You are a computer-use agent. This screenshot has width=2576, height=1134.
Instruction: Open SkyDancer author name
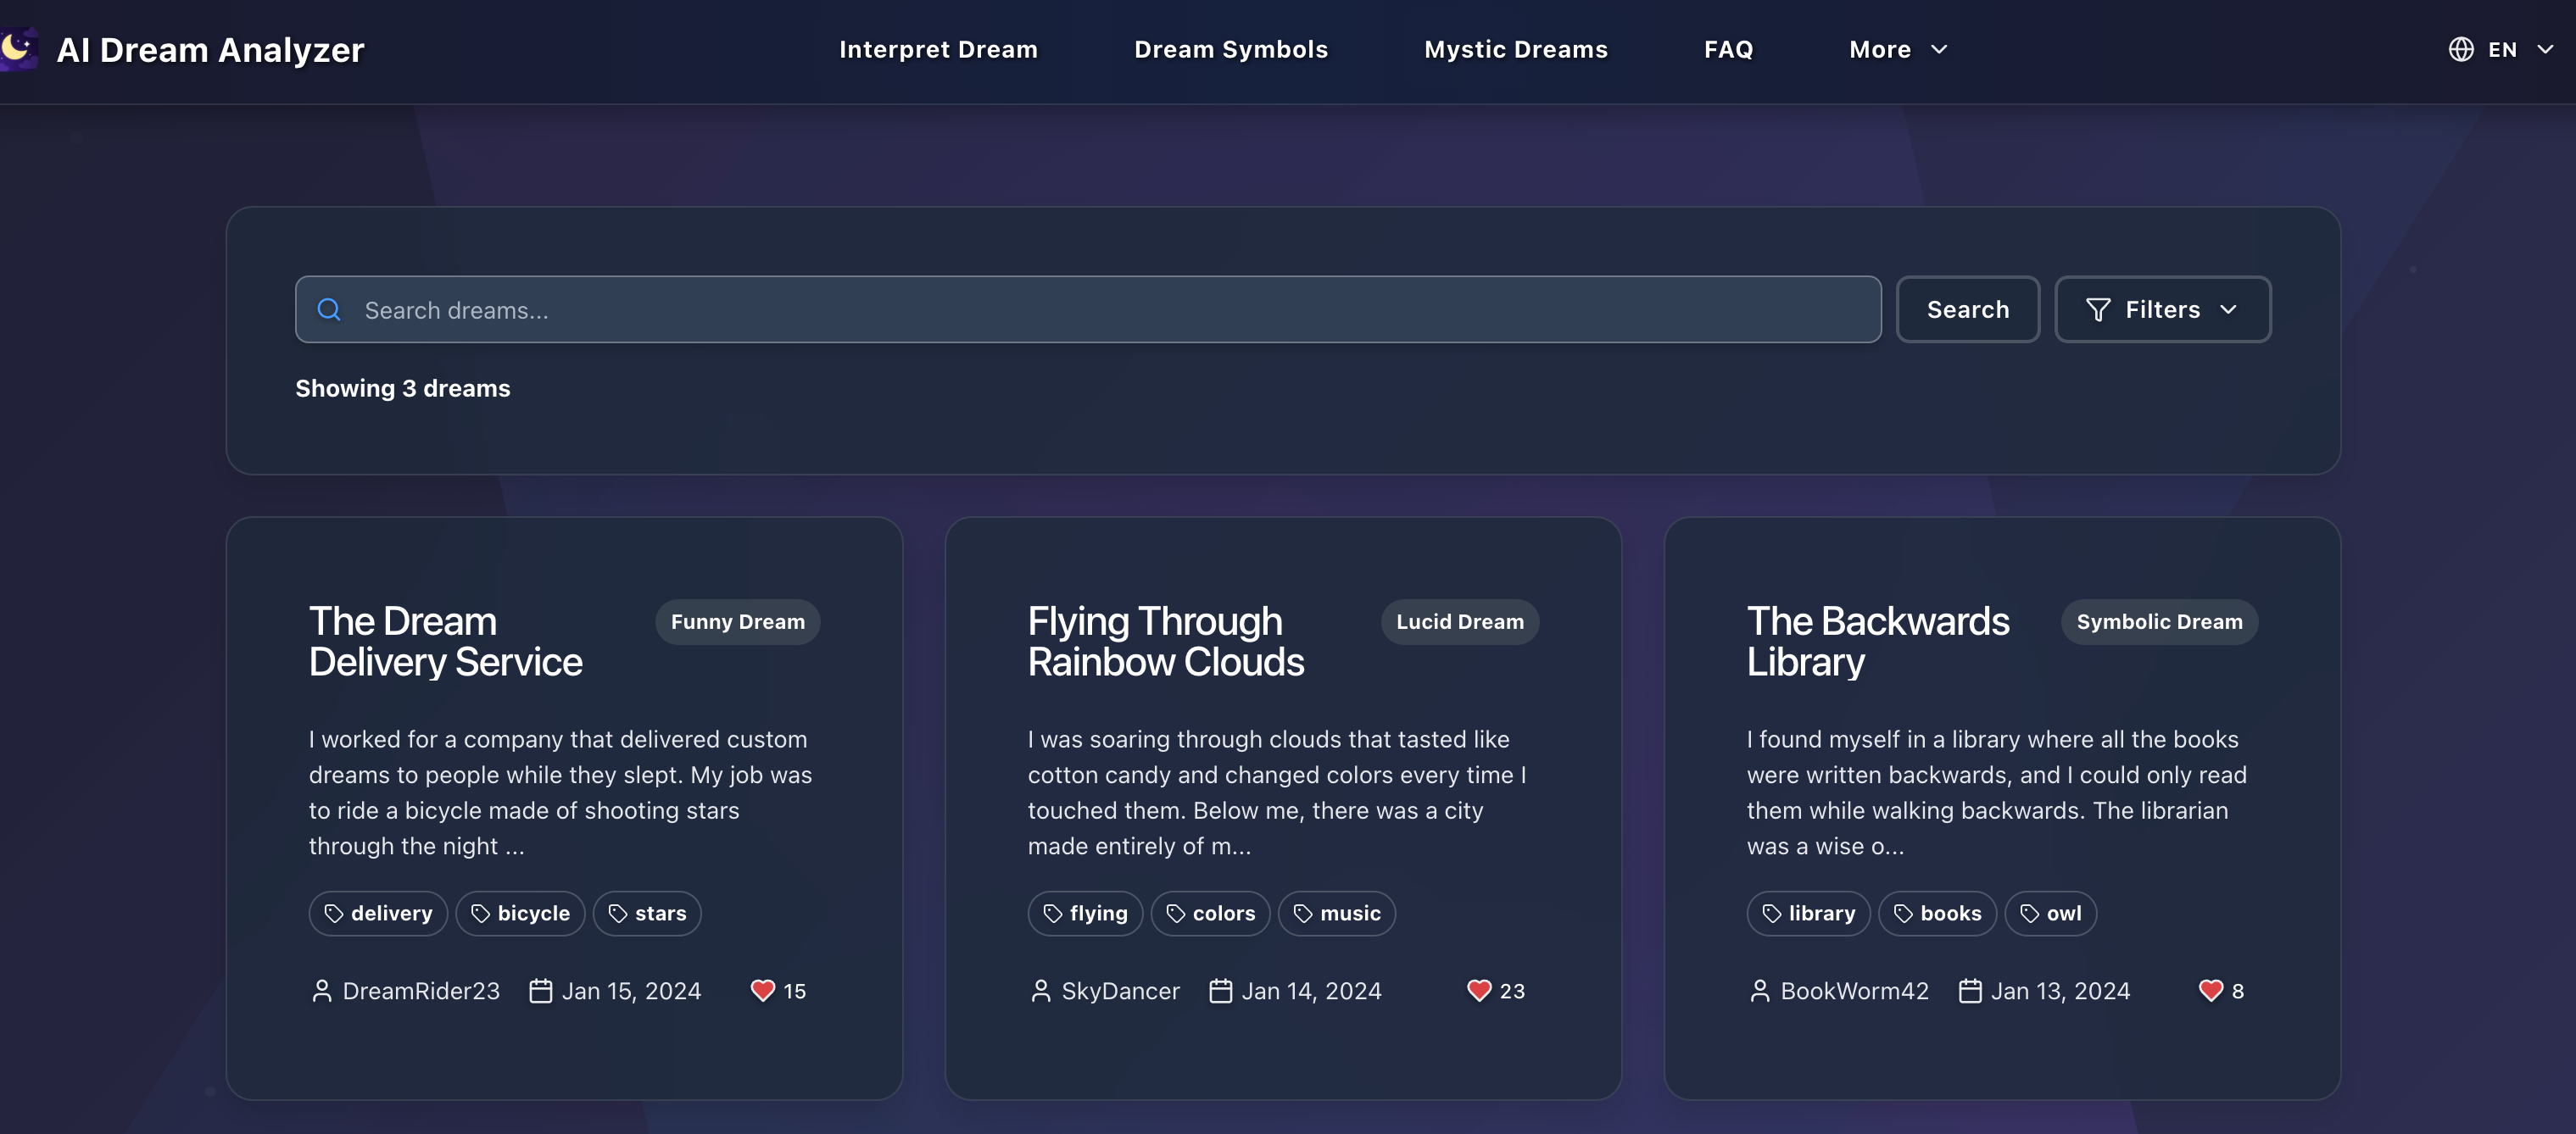coord(1120,991)
